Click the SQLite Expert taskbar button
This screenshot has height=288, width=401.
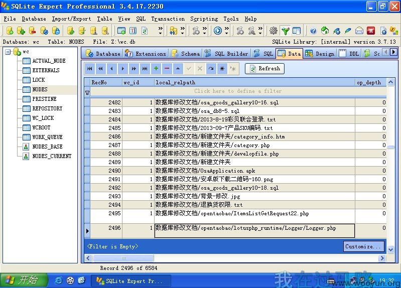point(131,281)
